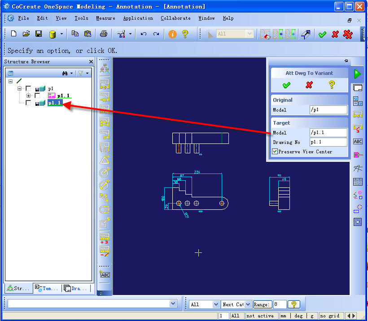Cancel Att Dwg To Variant dialog with red X

coord(309,85)
